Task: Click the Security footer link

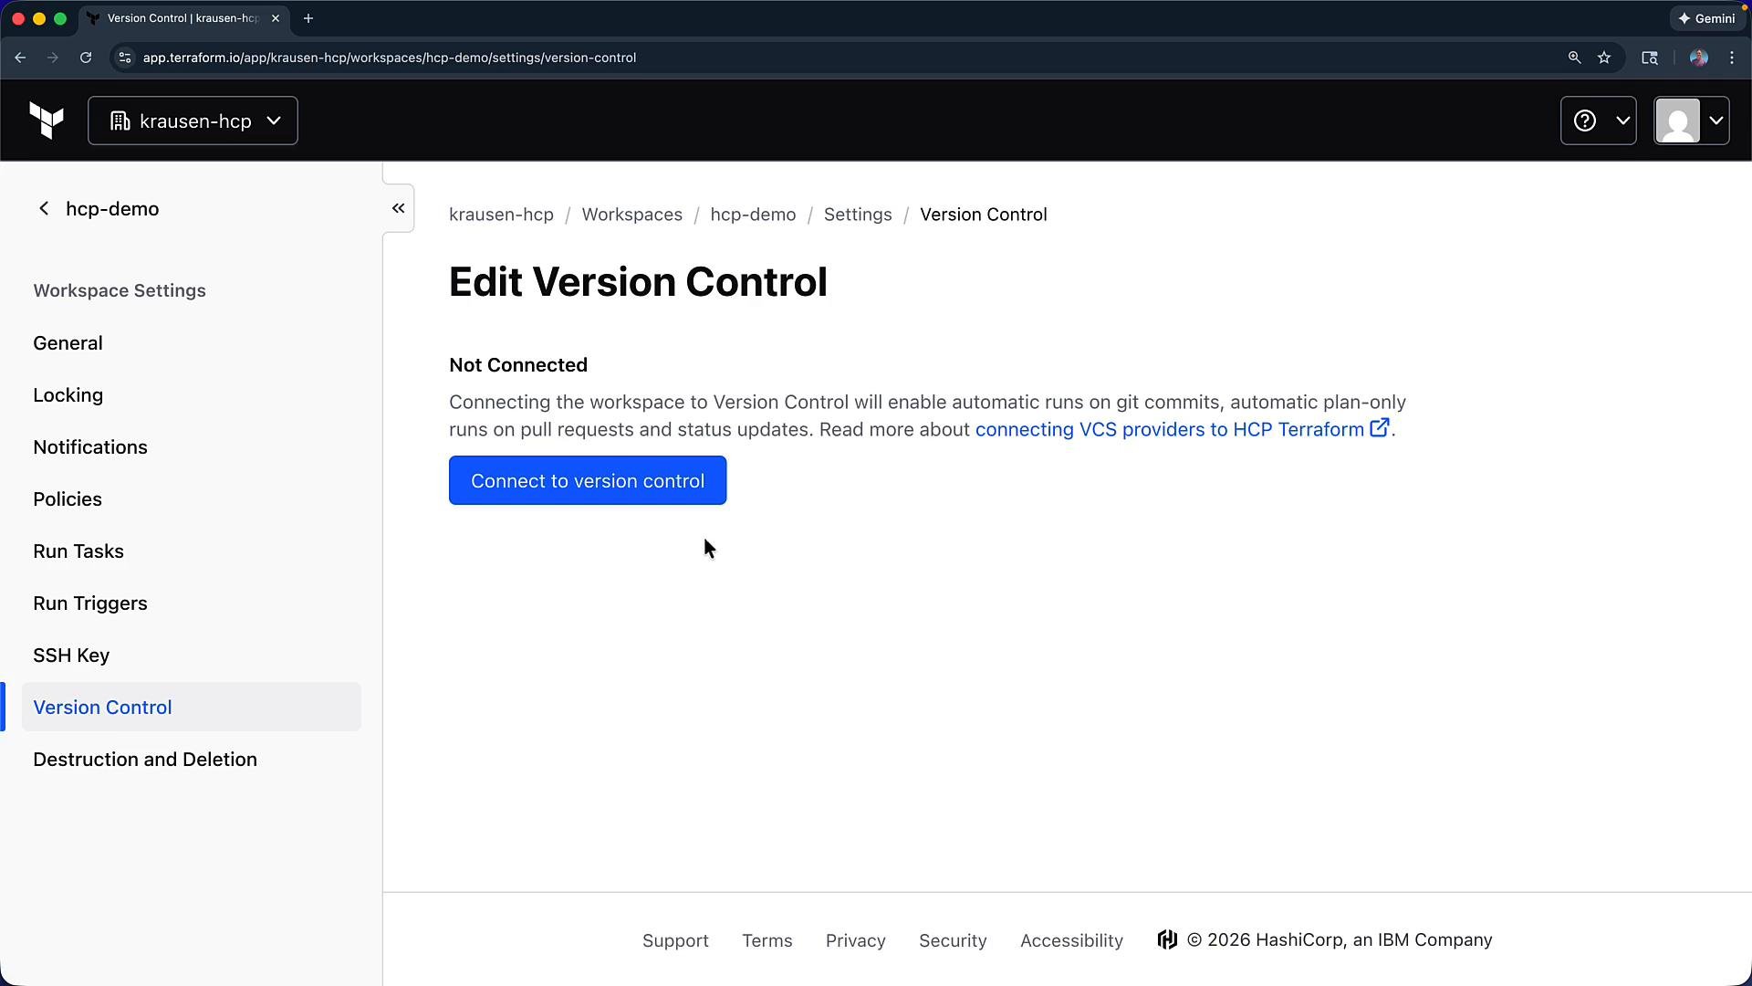Action: 953,940
